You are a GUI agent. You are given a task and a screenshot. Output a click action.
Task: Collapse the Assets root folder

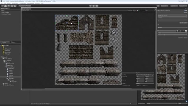point(1,57)
